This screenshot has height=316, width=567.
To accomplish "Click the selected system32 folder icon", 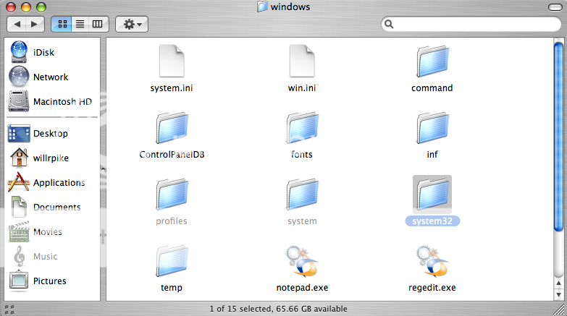I will tap(432, 194).
